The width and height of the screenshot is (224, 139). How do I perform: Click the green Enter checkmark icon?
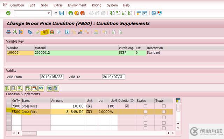click(x=8, y=13)
